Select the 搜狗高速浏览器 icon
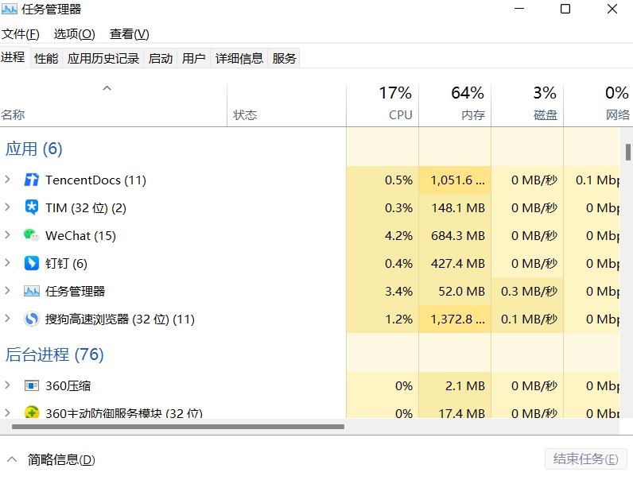The height and width of the screenshot is (480, 633). click(31, 319)
